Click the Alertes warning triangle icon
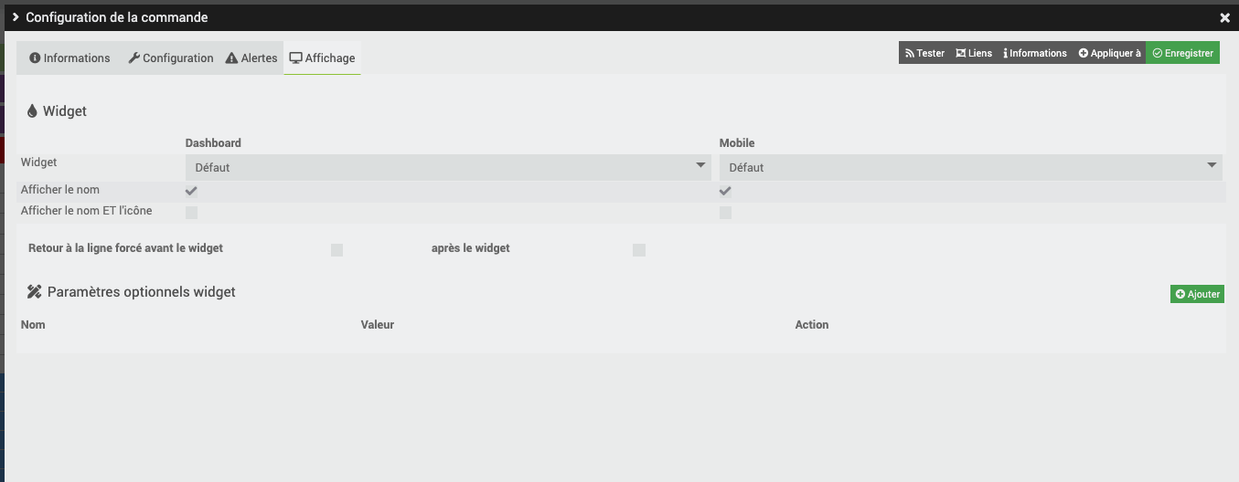The width and height of the screenshot is (1239, 482). click(x=232, y=58)
